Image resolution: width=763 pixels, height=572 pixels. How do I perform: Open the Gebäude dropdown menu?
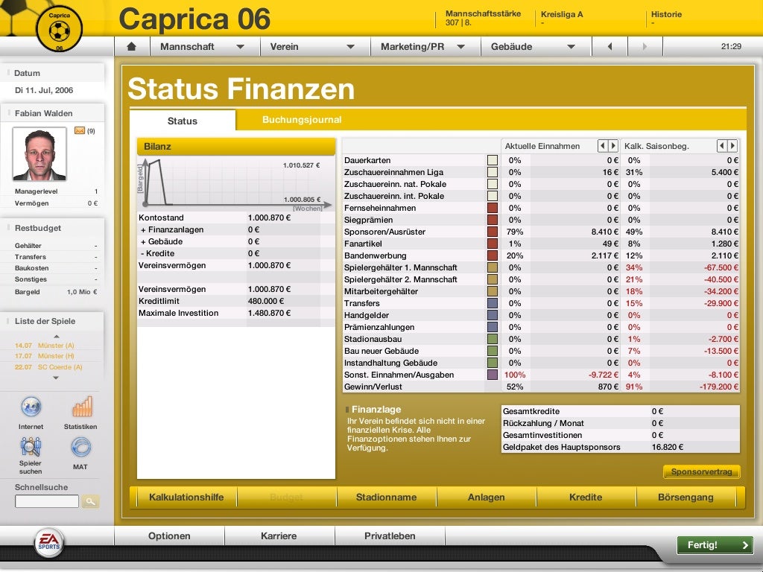click(536, 47)
